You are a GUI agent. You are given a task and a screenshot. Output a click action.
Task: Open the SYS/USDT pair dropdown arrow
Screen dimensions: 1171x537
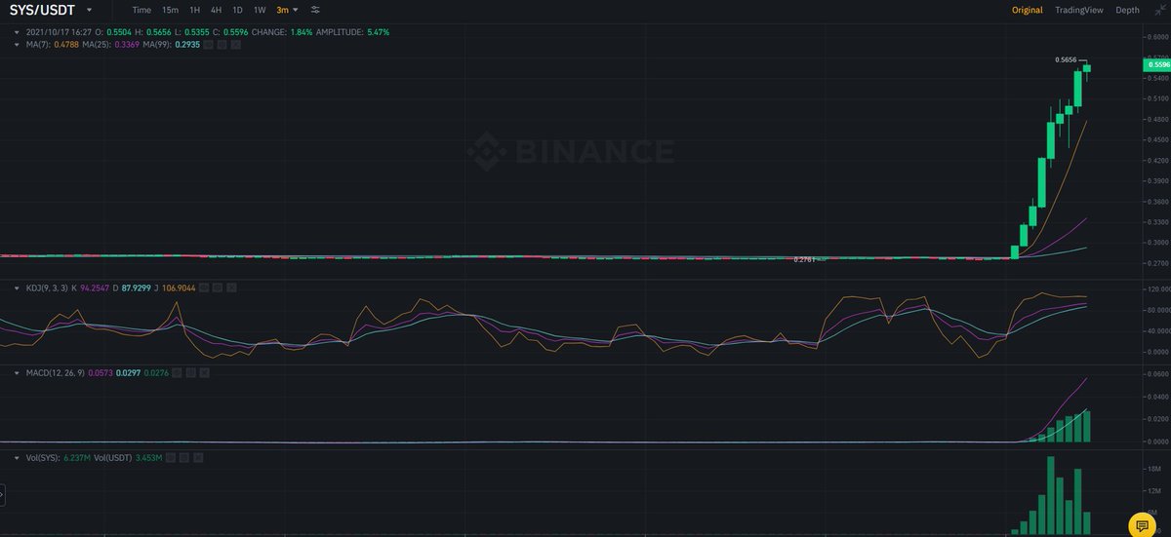click(88, 10)
